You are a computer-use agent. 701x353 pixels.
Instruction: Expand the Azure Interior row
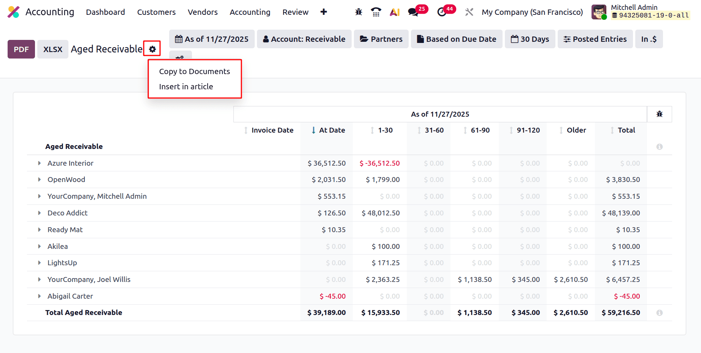tap(39, 163)
